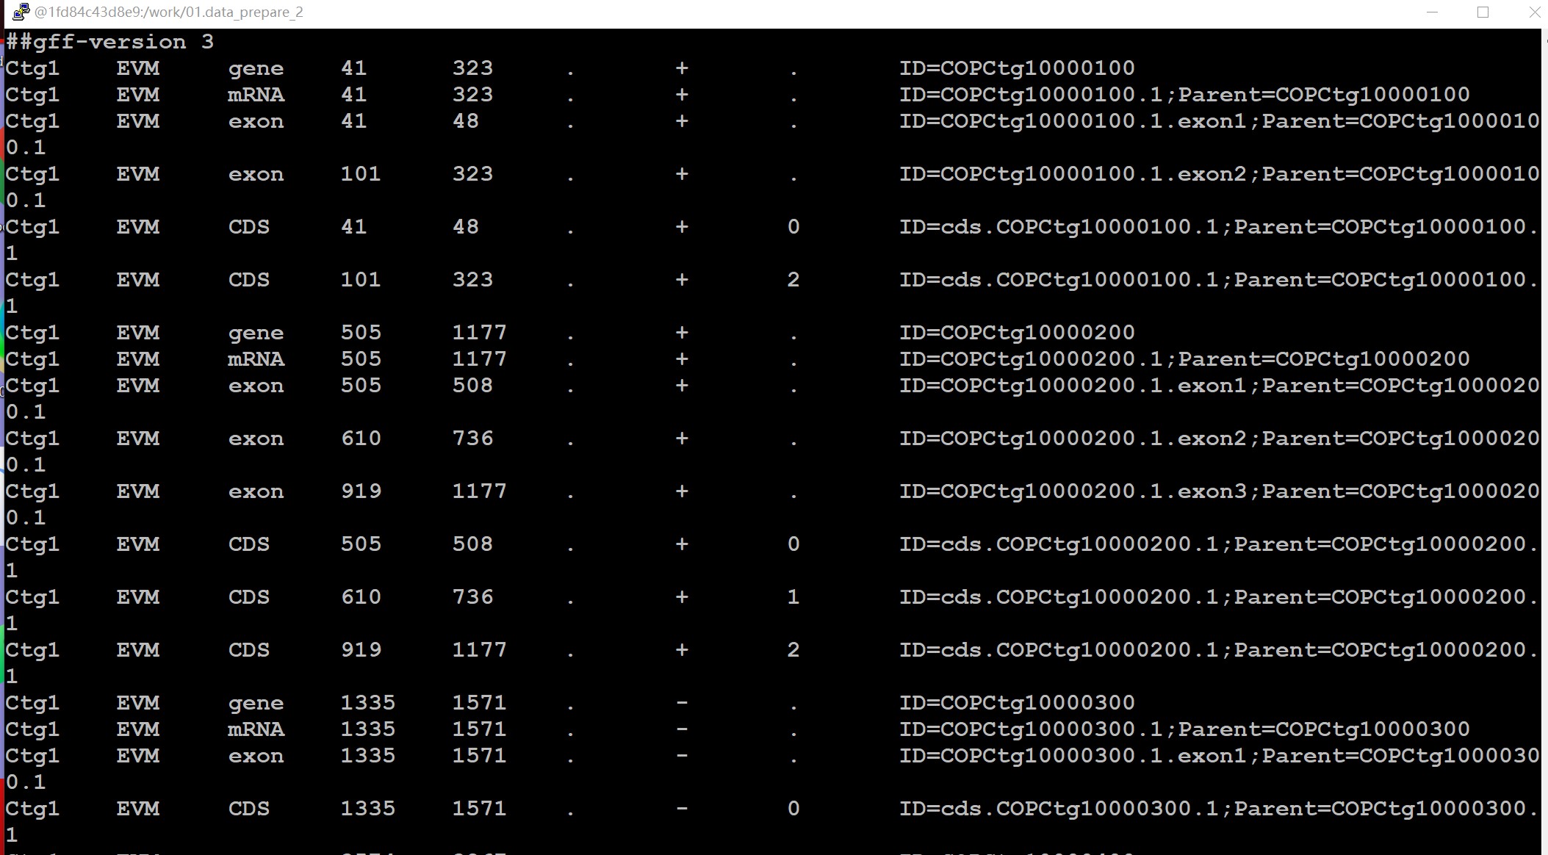The height and width of the screenshot is (855, 1548).
Task: Click phase '0' in the CDS 41–48 row
Action: point(793,227)
